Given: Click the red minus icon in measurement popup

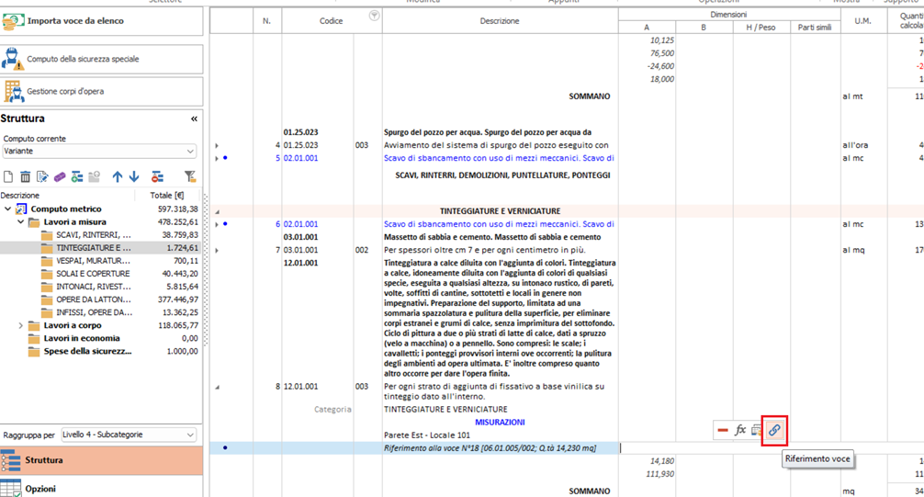Looking at the screenshot, I should click(x=723, y=430).
